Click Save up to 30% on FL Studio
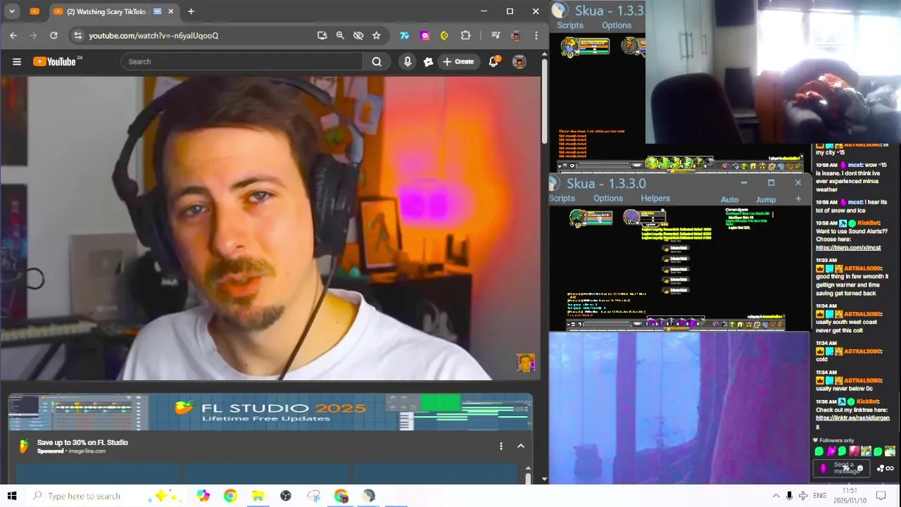This screenshot has width=901, height=507. click(x=82, y=442)
